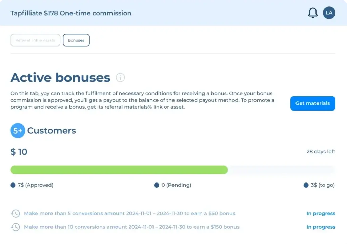Open the LA profile avatar menu
The image size is (347, 244).
pos(329,13)
